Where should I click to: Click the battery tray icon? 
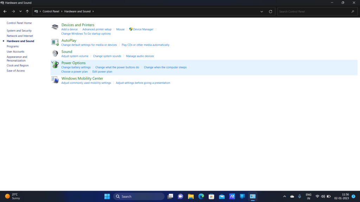(x=329, y=196)
